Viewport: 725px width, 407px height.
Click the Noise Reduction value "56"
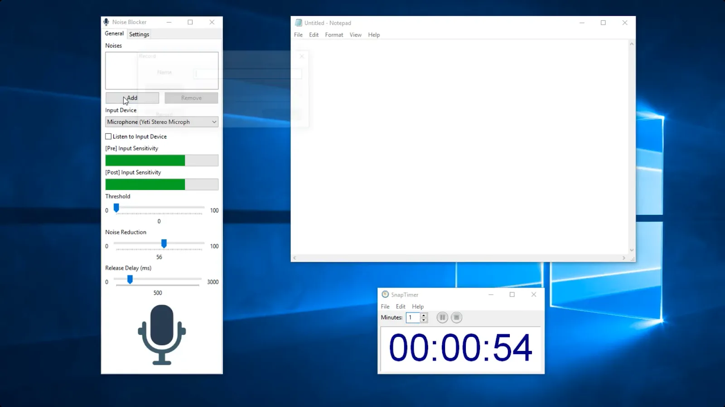point(159,257)
